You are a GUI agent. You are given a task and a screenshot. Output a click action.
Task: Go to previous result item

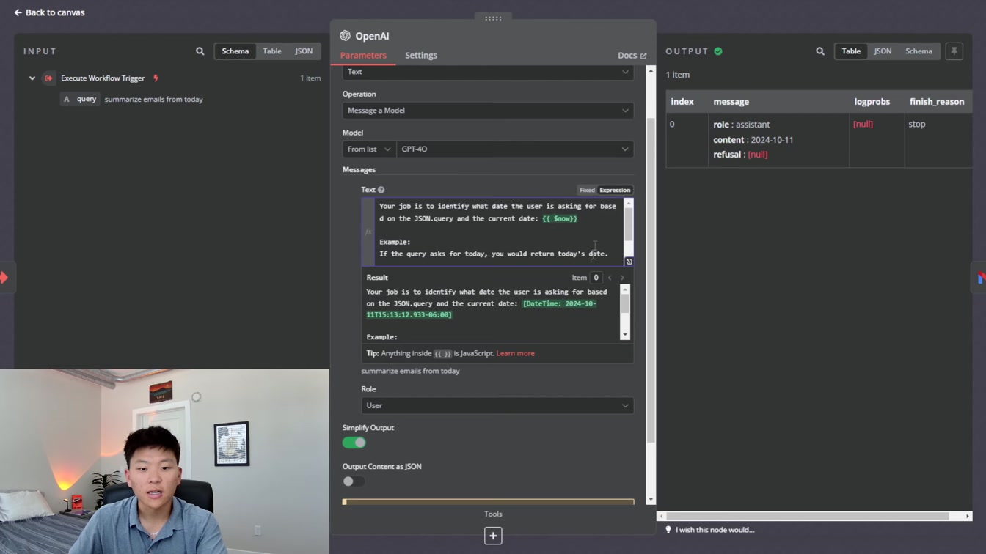point(610,278)
